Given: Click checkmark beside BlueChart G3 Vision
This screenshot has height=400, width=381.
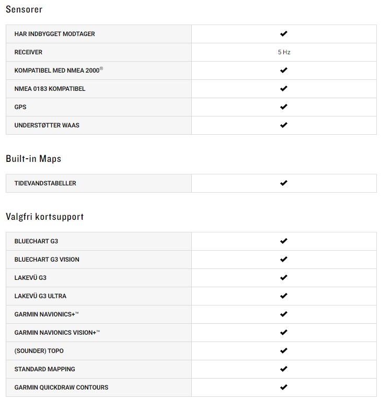Looking at the screenshot, I should click(284, 260).
